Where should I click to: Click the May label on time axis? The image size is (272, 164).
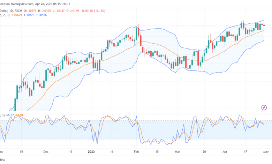266,152
